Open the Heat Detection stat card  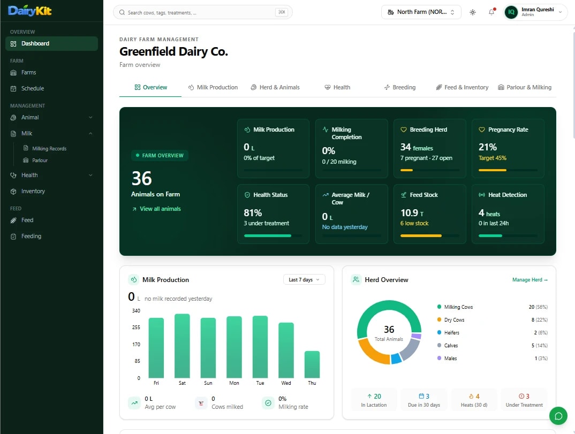click(508, 214)
